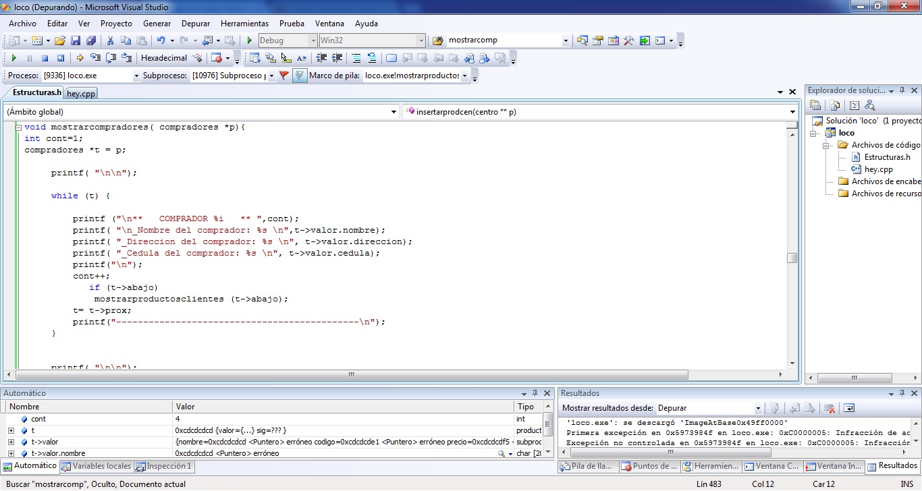922x491 pixels.
Task: Click the Show All Files icon
Action: click(x=836, y=105)
